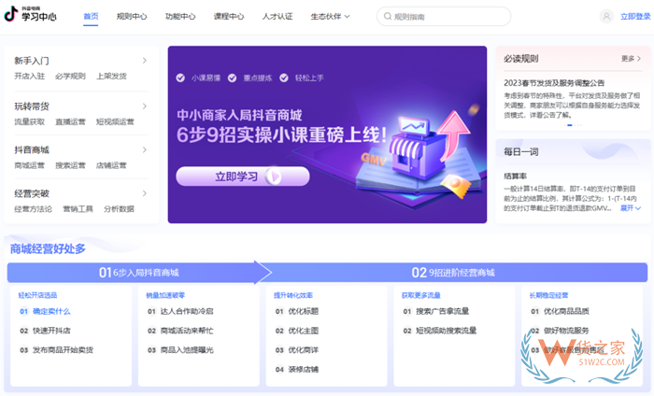
Task: Open the 2023春节发货及服务调整公告 notice
Action: click(x=554, y=83)
